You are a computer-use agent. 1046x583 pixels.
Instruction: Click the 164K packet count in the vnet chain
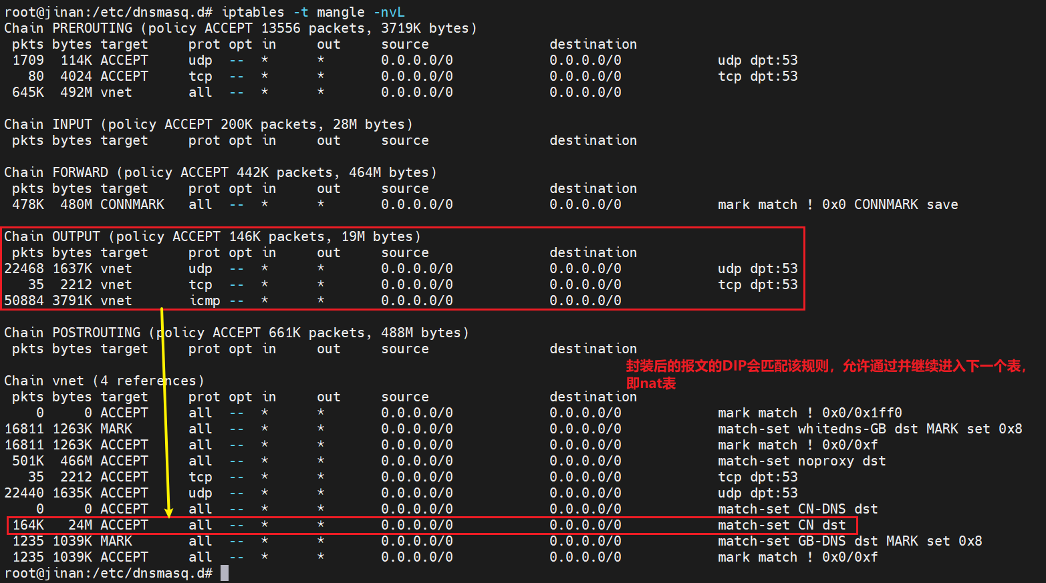[28, 525]
